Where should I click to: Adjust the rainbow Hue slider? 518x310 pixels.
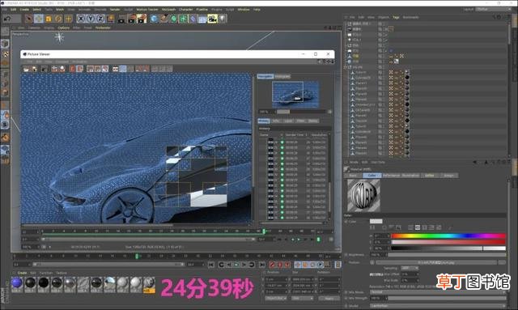448,236
